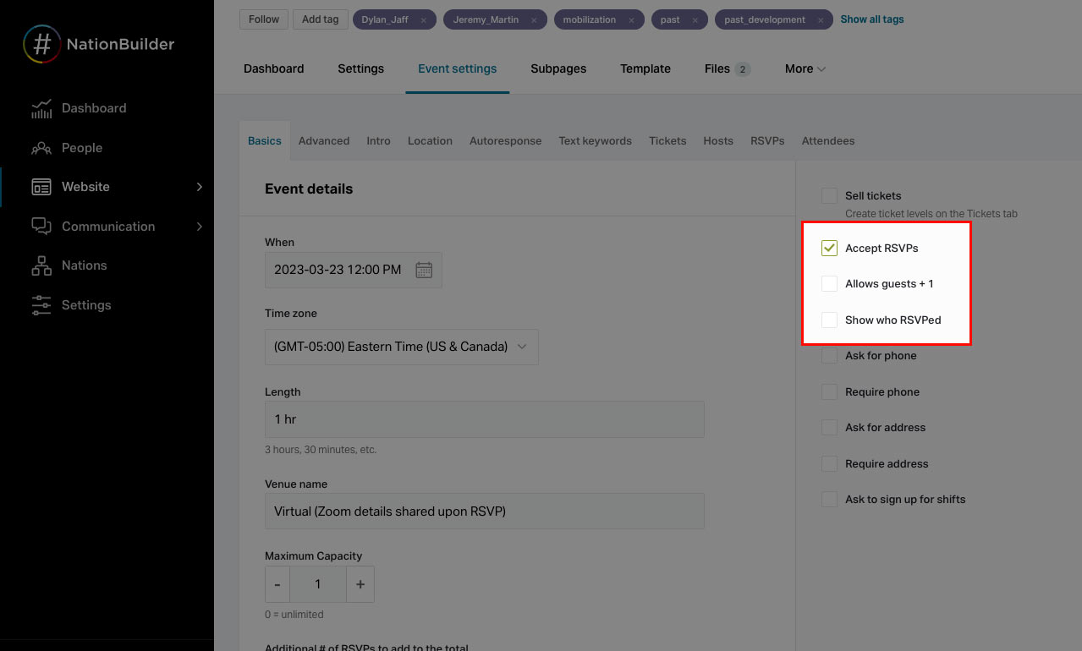Expand the More menu
This screenshot has height=651, width=1082.
point(804,68)
